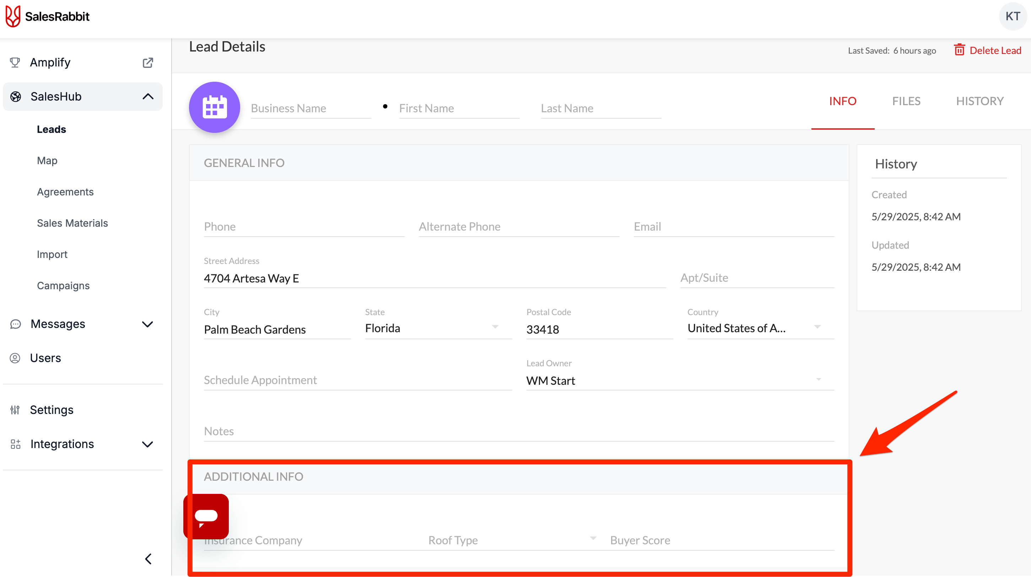The image size is (1031, 577).
Task: Open the Roof Type dropdown
Action: 512,540
